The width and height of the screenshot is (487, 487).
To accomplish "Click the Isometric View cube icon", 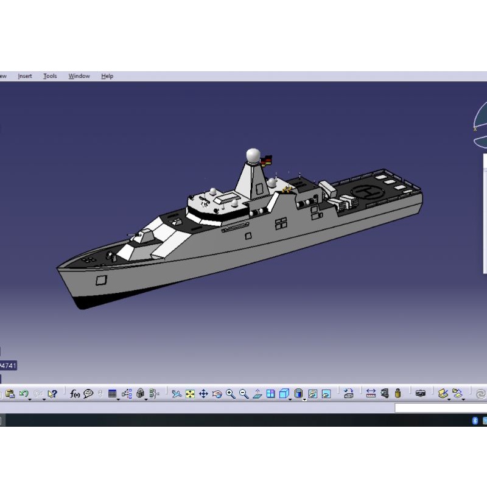I will pyautogui.click(x=284, y=393).
